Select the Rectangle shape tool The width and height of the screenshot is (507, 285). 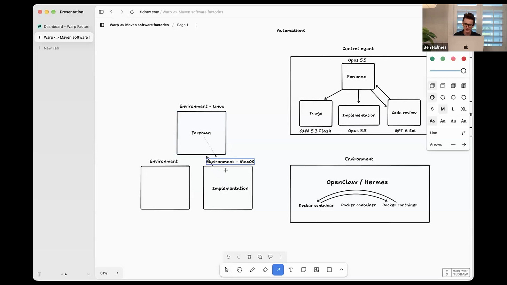[x=329, y=270]
